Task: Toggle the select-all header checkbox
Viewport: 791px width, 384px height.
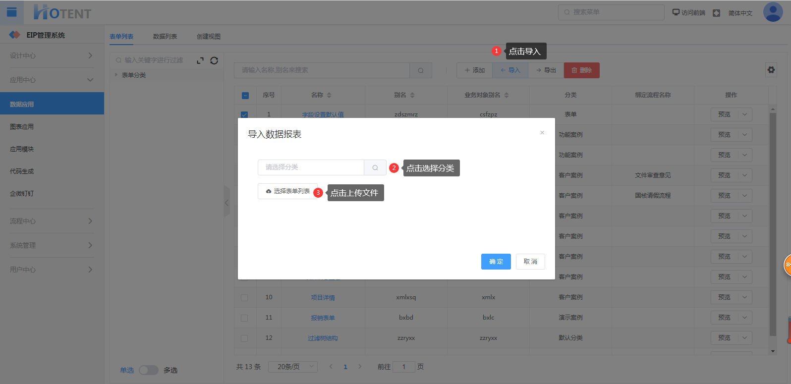Action: [x=245, y=95]
